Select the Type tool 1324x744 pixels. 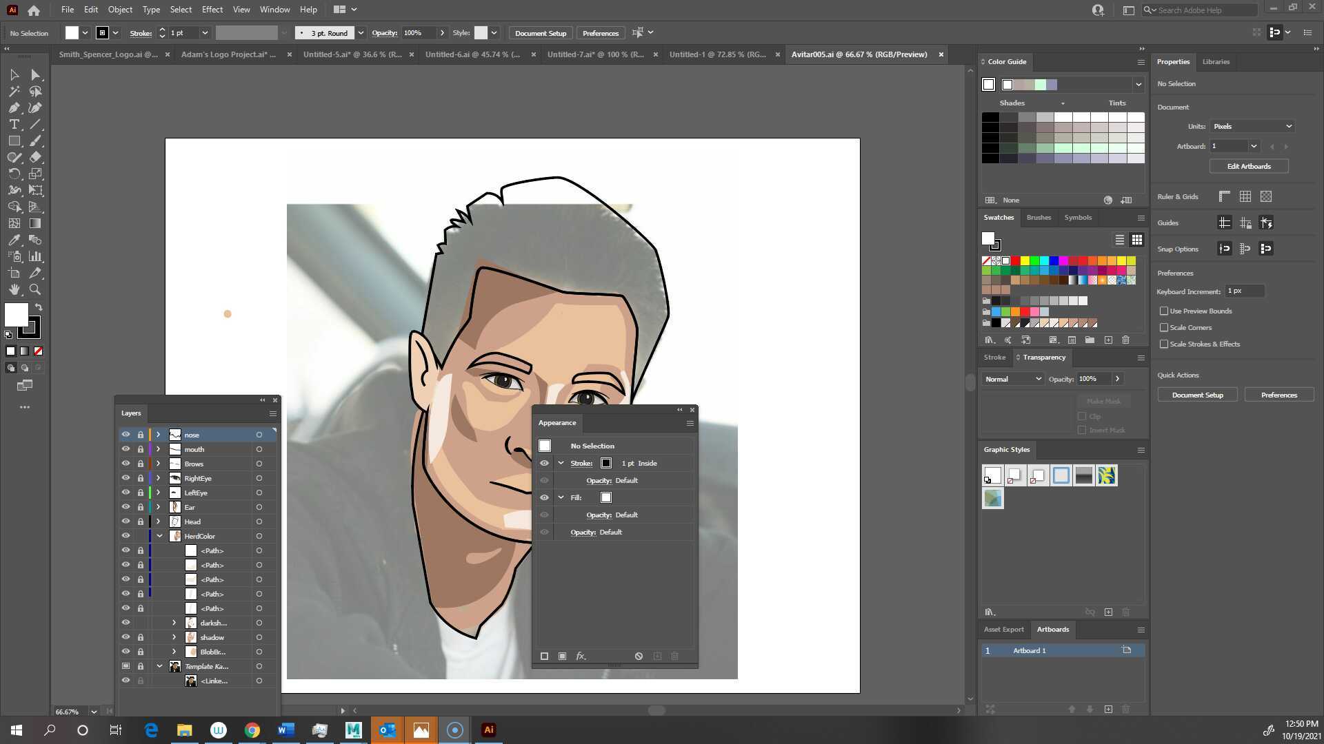(14, 124)
